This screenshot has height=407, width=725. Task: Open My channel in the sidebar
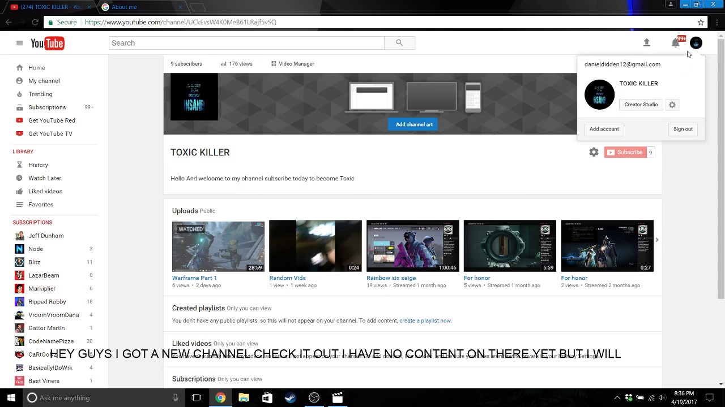coord(44,81)
